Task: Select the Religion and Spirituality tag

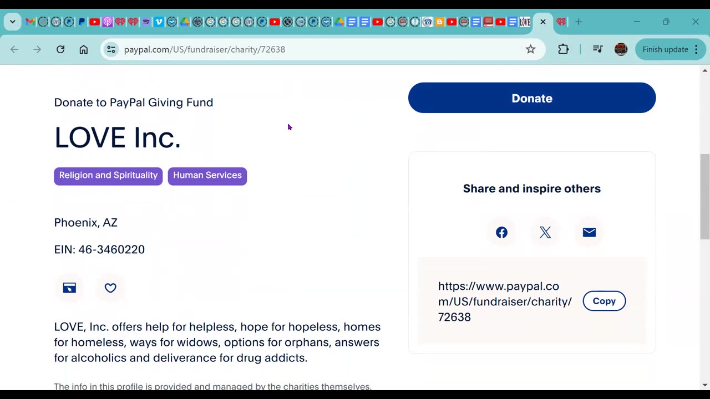Action: coord(108,176)
